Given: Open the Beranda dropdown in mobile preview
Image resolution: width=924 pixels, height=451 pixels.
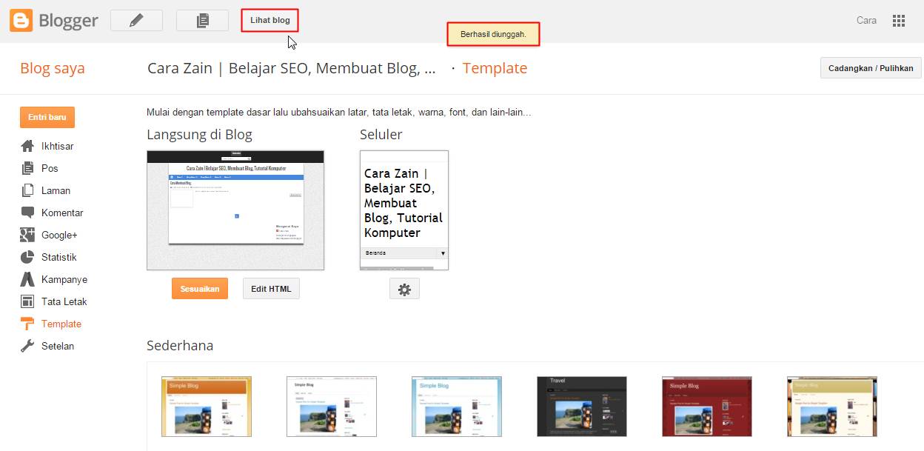Looking at the screenshot, I should 404,253.
